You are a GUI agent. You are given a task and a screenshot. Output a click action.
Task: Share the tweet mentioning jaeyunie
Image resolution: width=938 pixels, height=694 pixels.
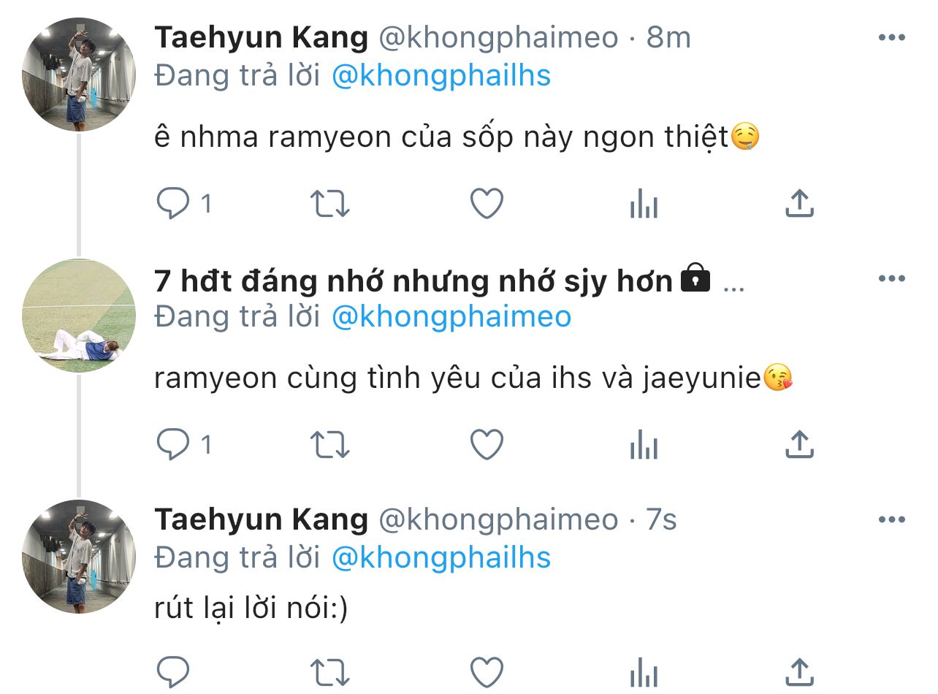pos(799,444)
